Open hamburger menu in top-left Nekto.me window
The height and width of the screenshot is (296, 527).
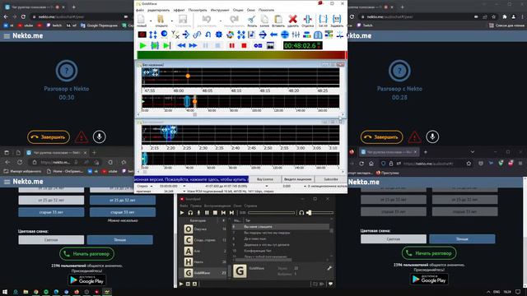[7, 36]
